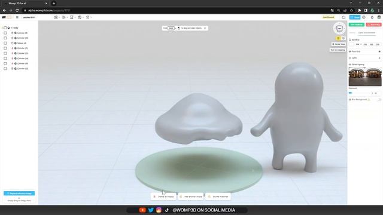Click the Center View button
The height and width of the screenshot is (215, 383).
click(339, 44)
